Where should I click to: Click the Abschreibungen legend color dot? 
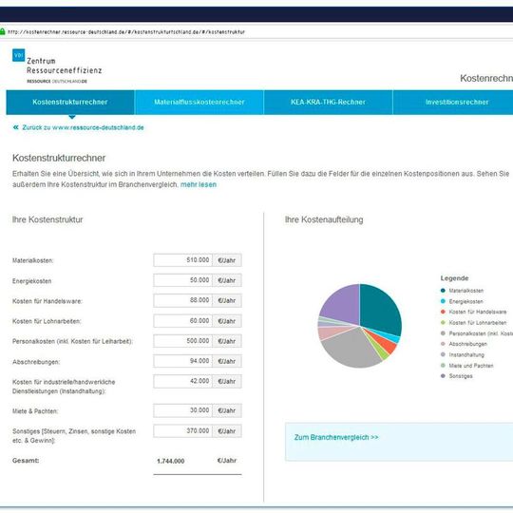(443, 344)
